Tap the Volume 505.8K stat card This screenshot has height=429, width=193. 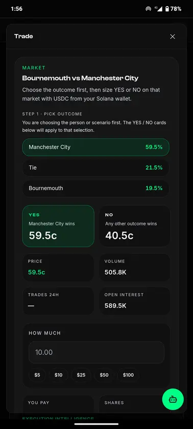tap(134, 267)
